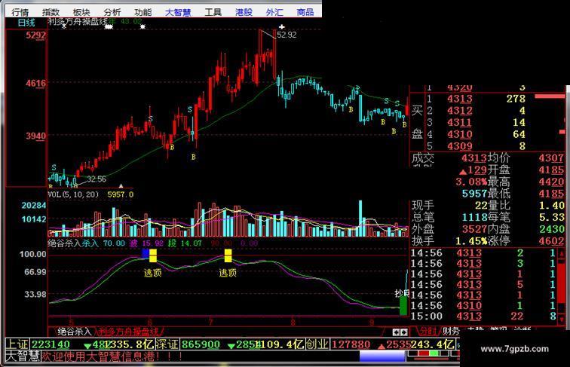
Task: Click the green status indicator box
Action: [x=434, y=353]
